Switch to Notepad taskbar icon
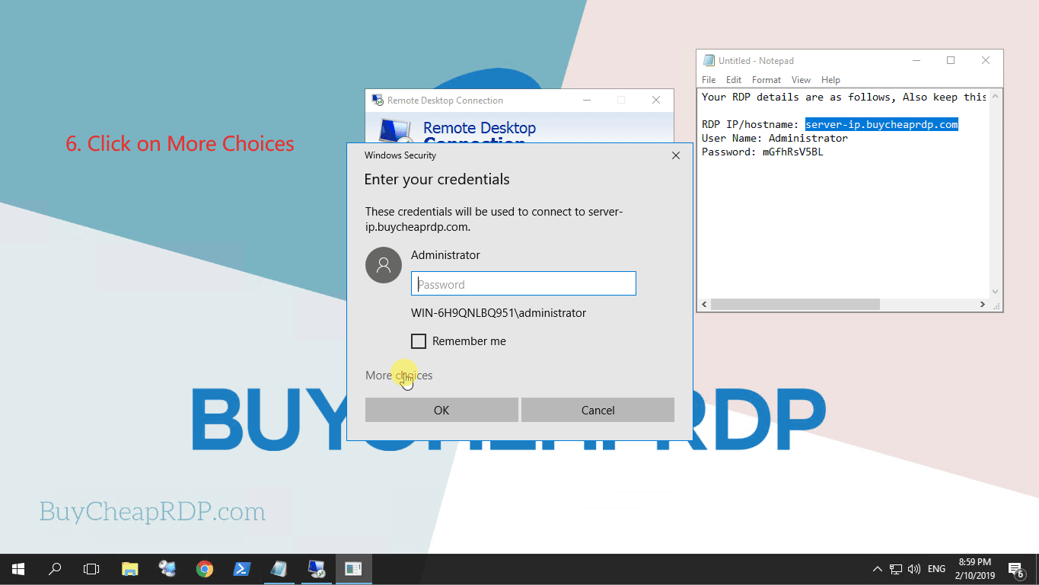This screenshot has width=1039, height=585. (x=279, y=569)
